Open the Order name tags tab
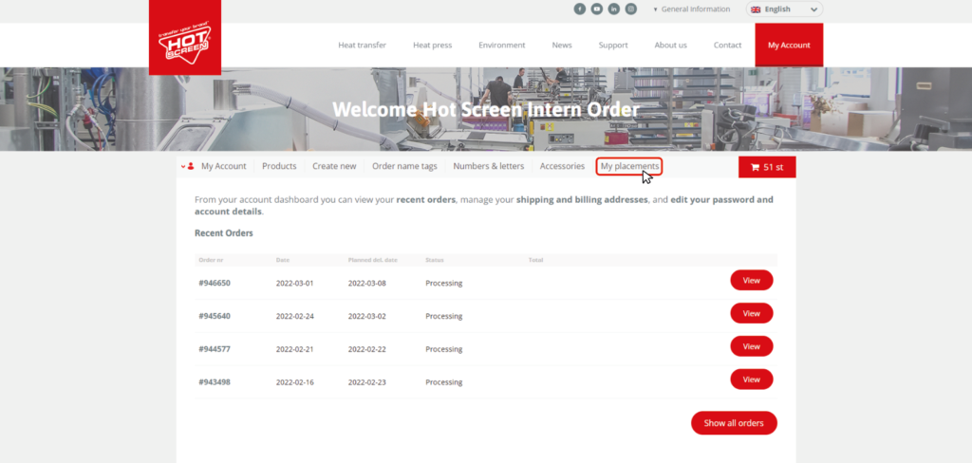Screen dimensions: 972x463 (x=404, y=166)
